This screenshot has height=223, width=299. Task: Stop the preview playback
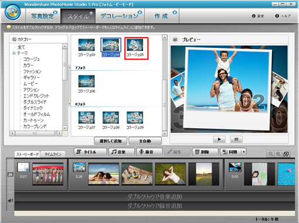point(236,139)
